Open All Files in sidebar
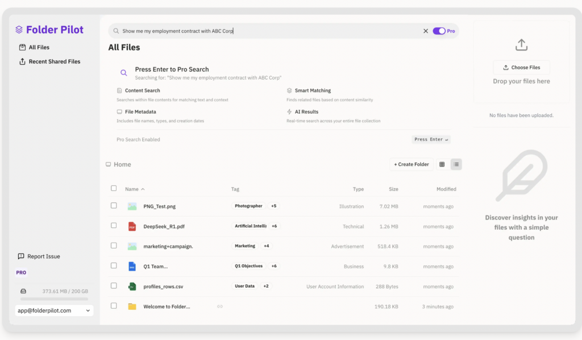Viewport: 582px width, 340px height. pyautogui.click(x=39, y=47)
